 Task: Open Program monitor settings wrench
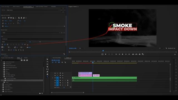click(166, 48)
